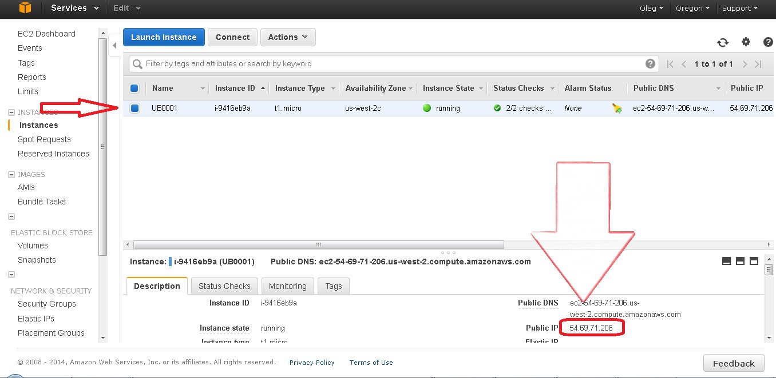776x378 pixels.
Task: Click the Feedback button
Action: click(734, 364)
